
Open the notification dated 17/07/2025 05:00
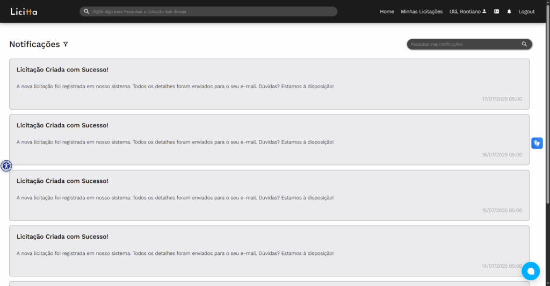point(269,84)
